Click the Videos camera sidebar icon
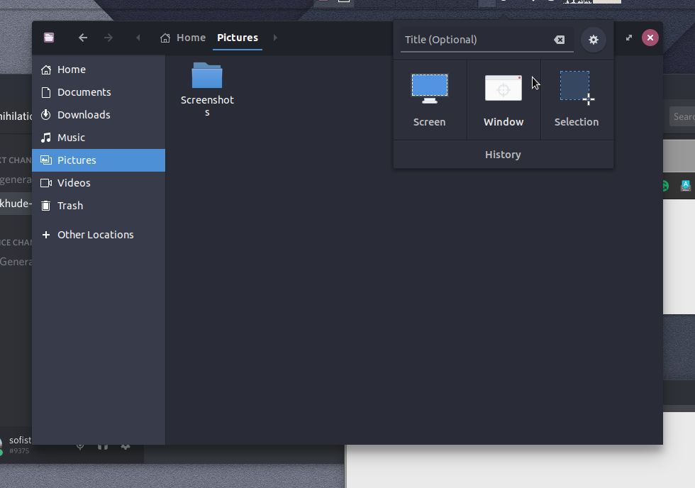695x488 pixels. (46, 182)
